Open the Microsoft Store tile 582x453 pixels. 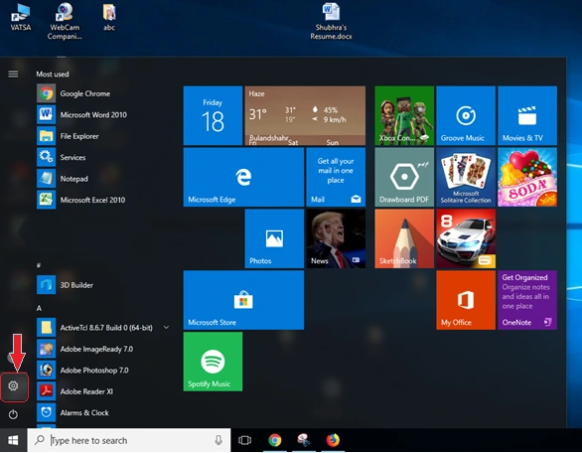[243, 300]
